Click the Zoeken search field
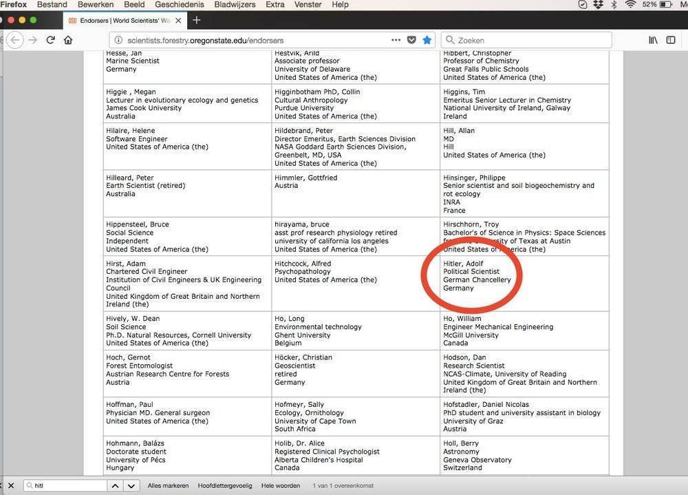 pyautogui.click(x=530, y=40)
